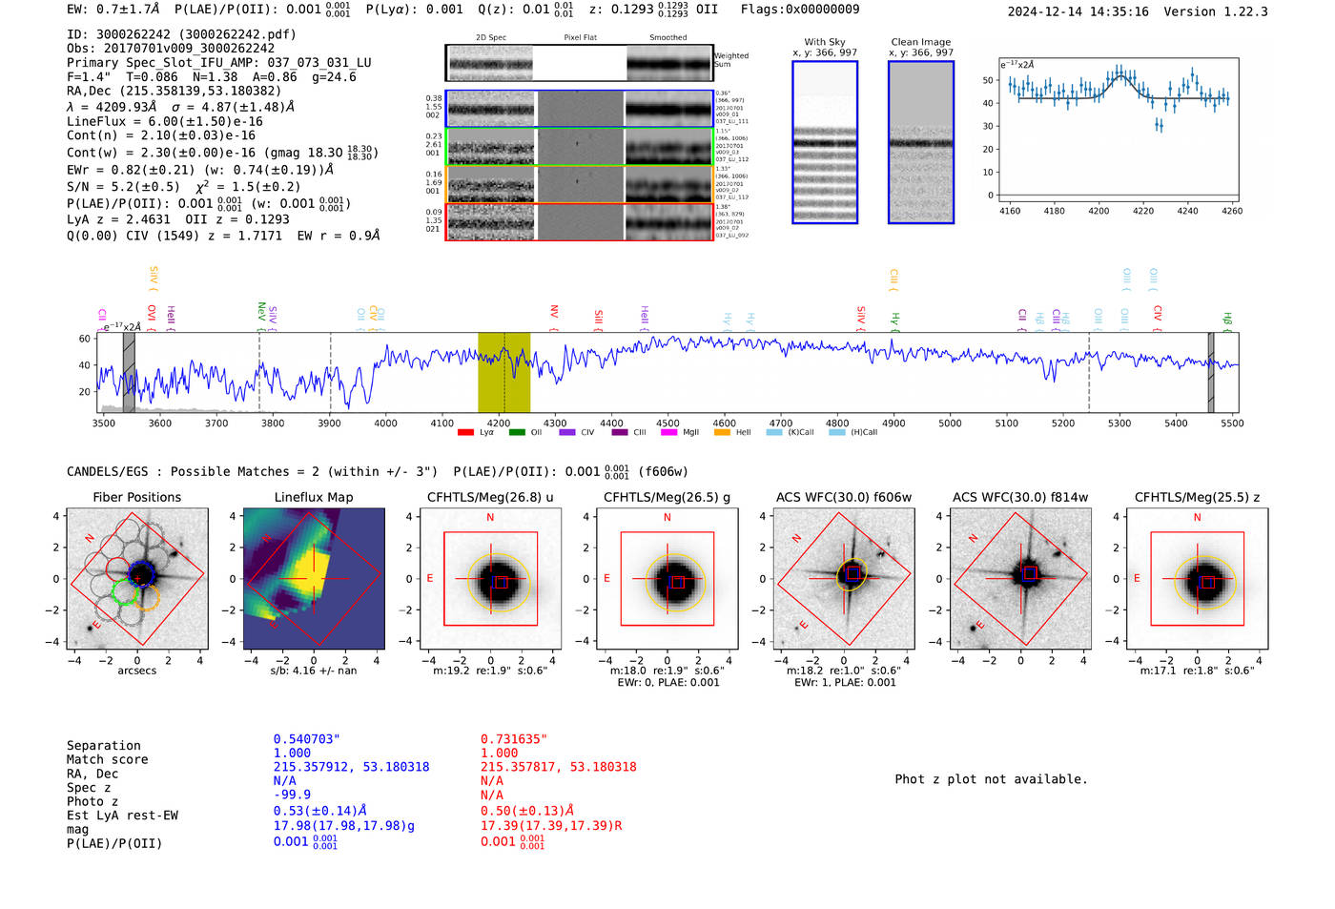Click the green Hβ label at spectrum right edge
The height and width of the screenshot is (909, 1335).
click(1228, 320)
